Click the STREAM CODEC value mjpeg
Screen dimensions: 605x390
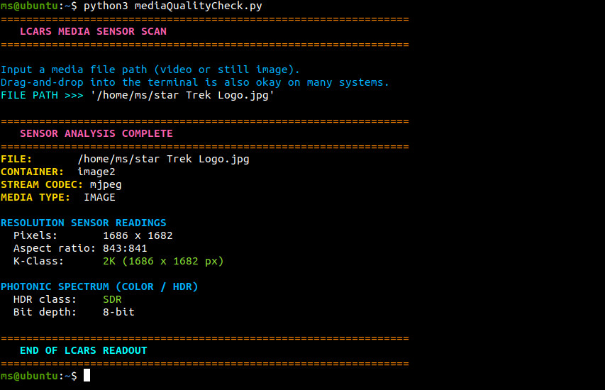pos(106,184)
